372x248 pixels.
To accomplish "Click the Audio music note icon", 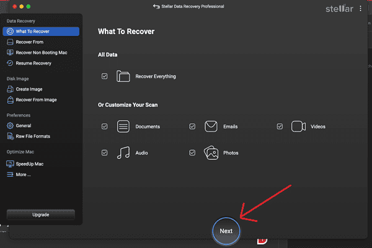I will (123, 153).
